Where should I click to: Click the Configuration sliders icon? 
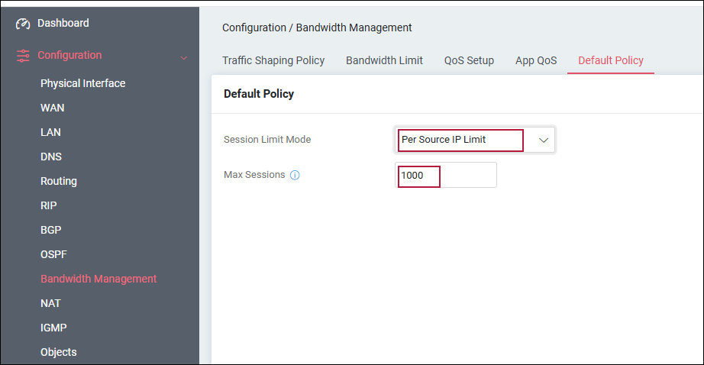pos(23,56)
